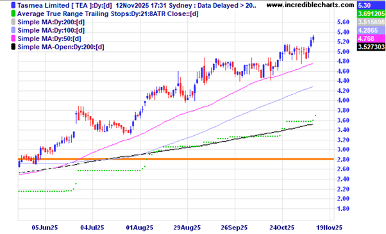386x234 pixels.
Task: Click the 3.40 price axis label
Action: [x=343, y=130]
